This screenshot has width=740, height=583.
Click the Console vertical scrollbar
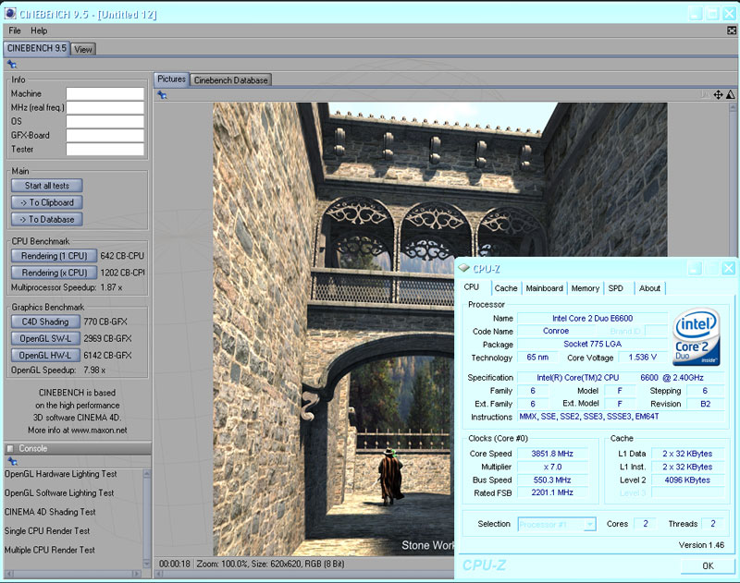click(x=146, y=517)
